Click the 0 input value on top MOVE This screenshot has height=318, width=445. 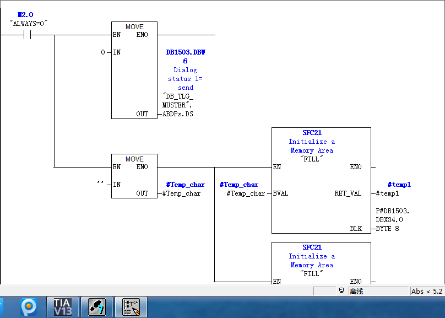coord(102,52)
